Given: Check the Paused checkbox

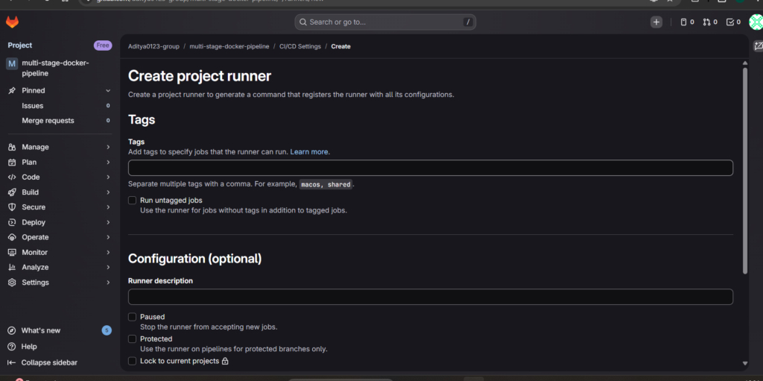Looking at the screenshot, I should 132,317.
